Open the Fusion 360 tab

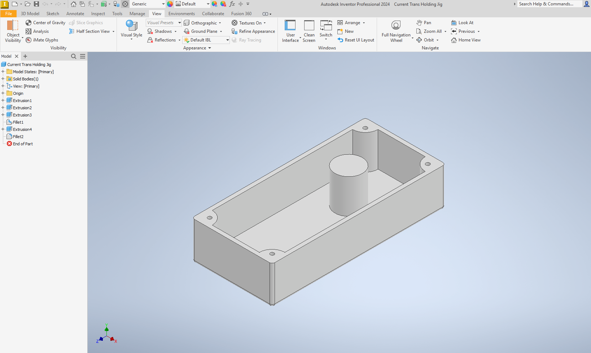point(241,14)
